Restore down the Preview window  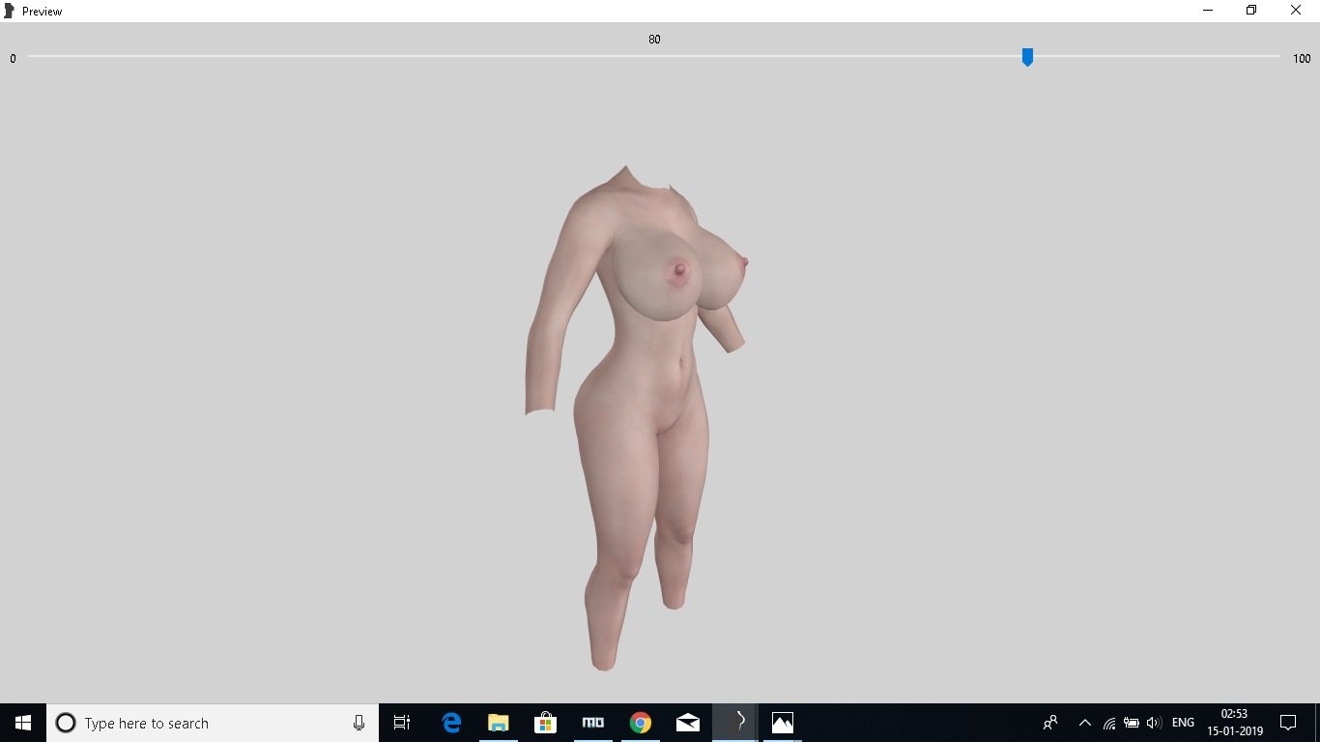[1251, 11]
